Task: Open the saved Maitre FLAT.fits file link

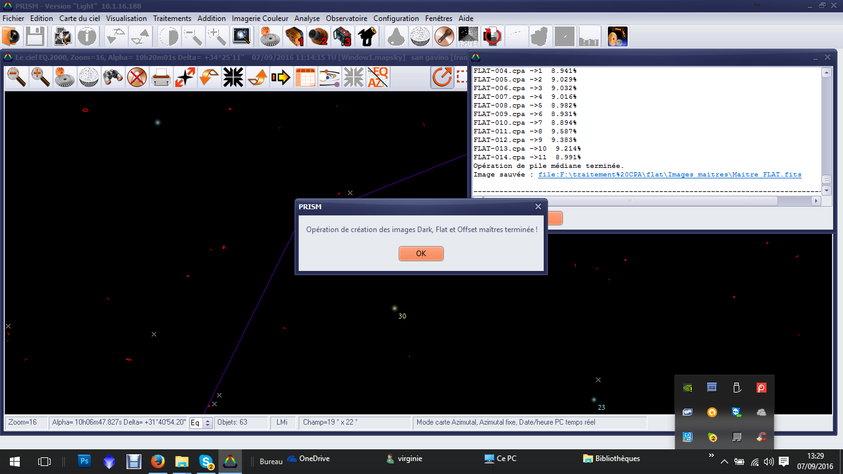Action: coord(670,175)
